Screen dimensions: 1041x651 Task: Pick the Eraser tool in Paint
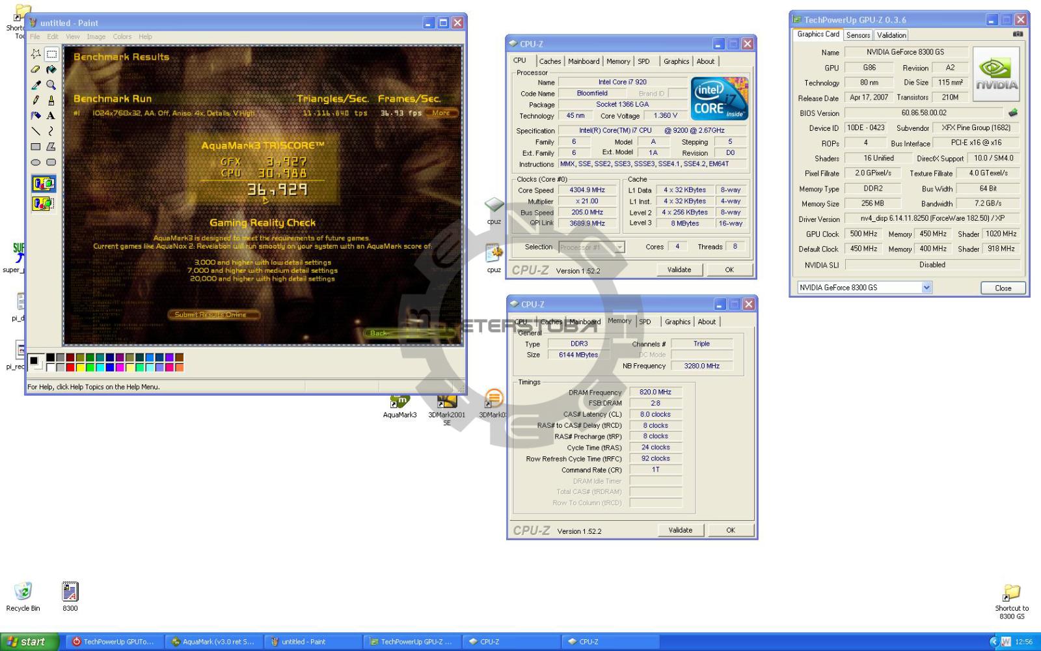36,70
